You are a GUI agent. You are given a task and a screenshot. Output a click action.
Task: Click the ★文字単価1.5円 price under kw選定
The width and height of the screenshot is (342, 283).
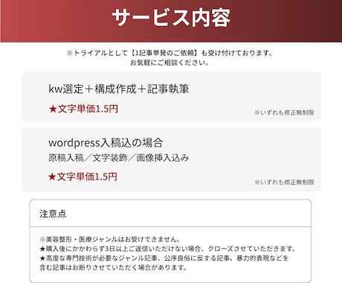[83, 109]
